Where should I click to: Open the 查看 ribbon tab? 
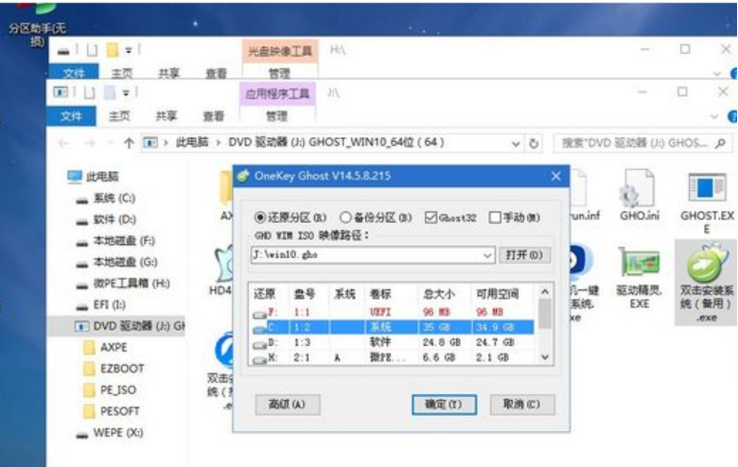click(x=214, y=116)
